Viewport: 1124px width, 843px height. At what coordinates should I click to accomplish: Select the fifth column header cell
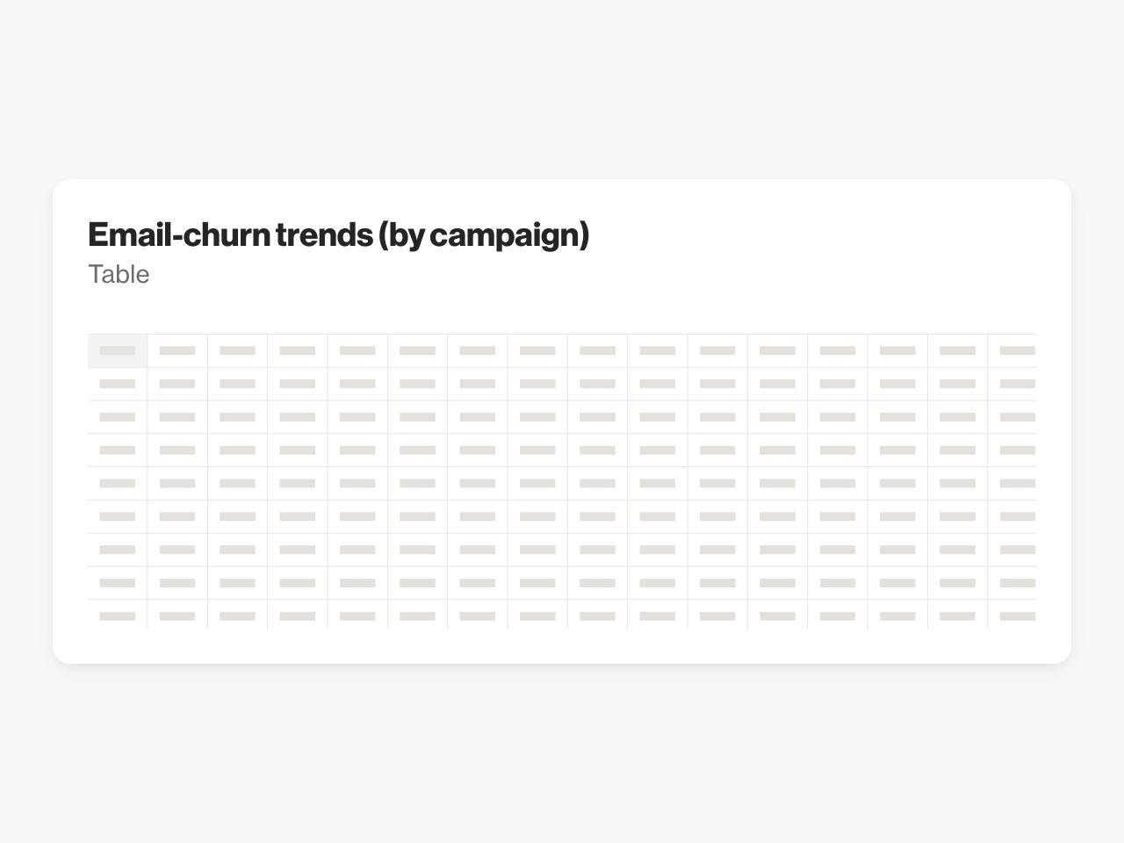[357, 350]
